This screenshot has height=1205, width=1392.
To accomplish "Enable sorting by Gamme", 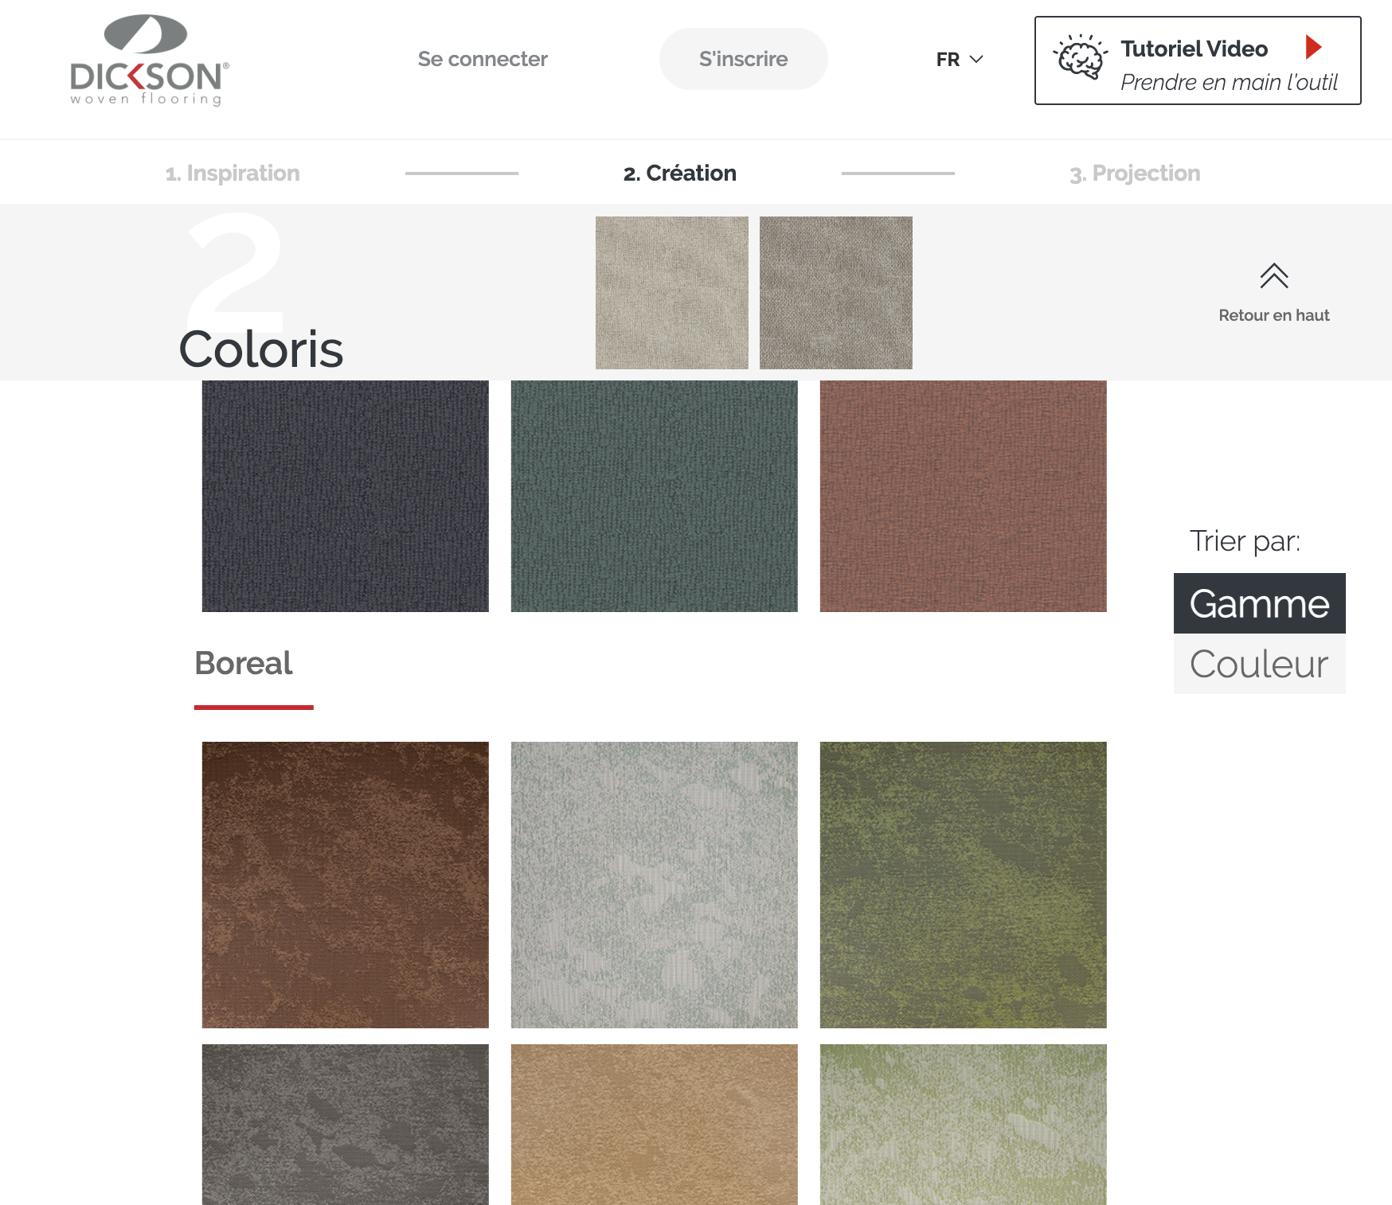I will point(1259,603).
